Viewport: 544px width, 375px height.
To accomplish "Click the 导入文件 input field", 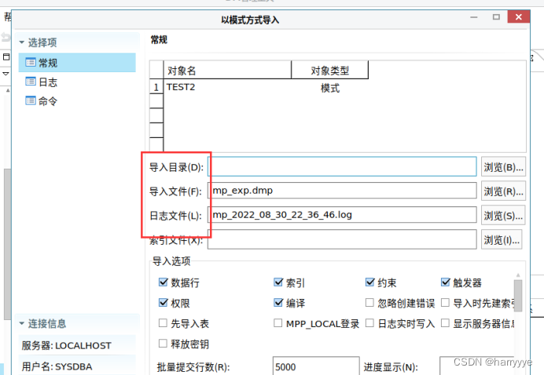I will 343,191.
